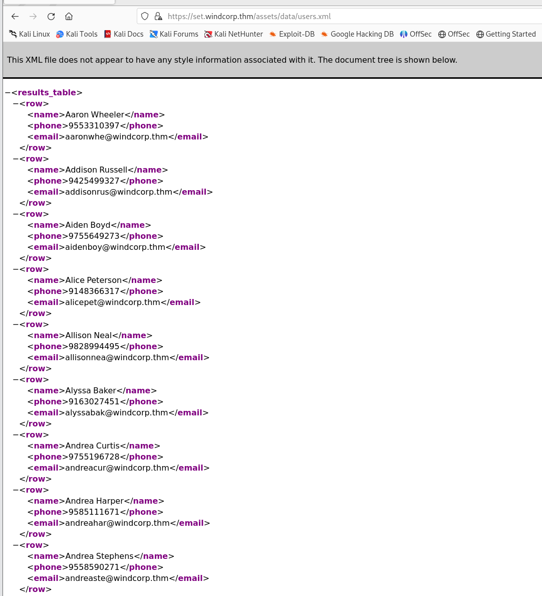
Task: Open Kali Tools bookmark
Action: [77, 34]
